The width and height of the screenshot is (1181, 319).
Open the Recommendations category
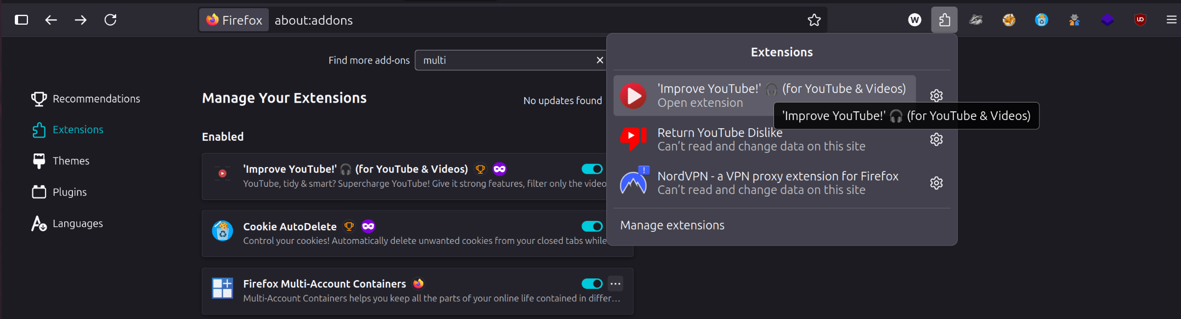point(86,99)
